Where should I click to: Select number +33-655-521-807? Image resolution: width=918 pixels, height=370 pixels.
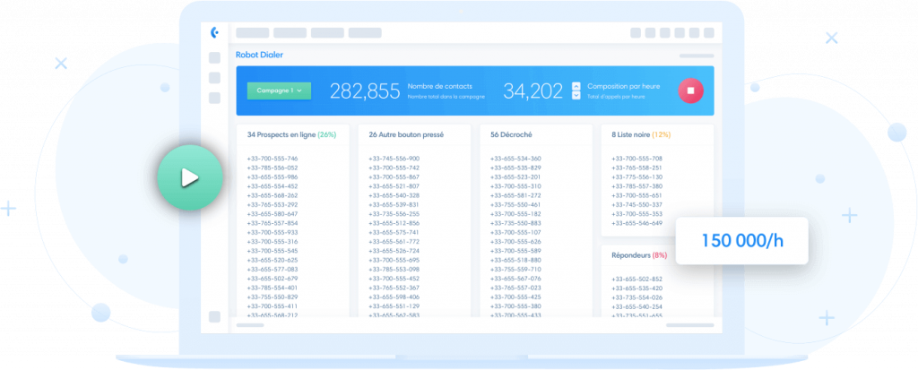pos(394,186)
